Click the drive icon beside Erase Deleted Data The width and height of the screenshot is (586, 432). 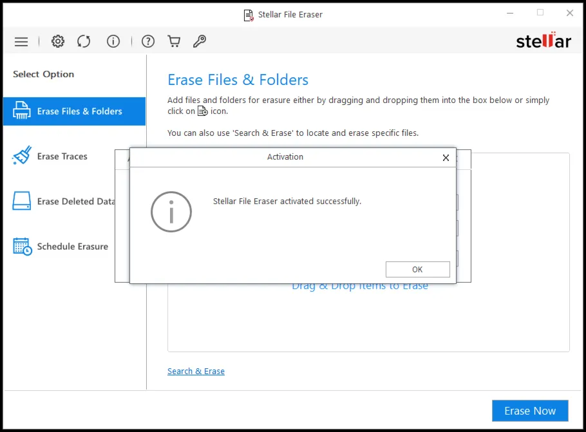[22, 201]
